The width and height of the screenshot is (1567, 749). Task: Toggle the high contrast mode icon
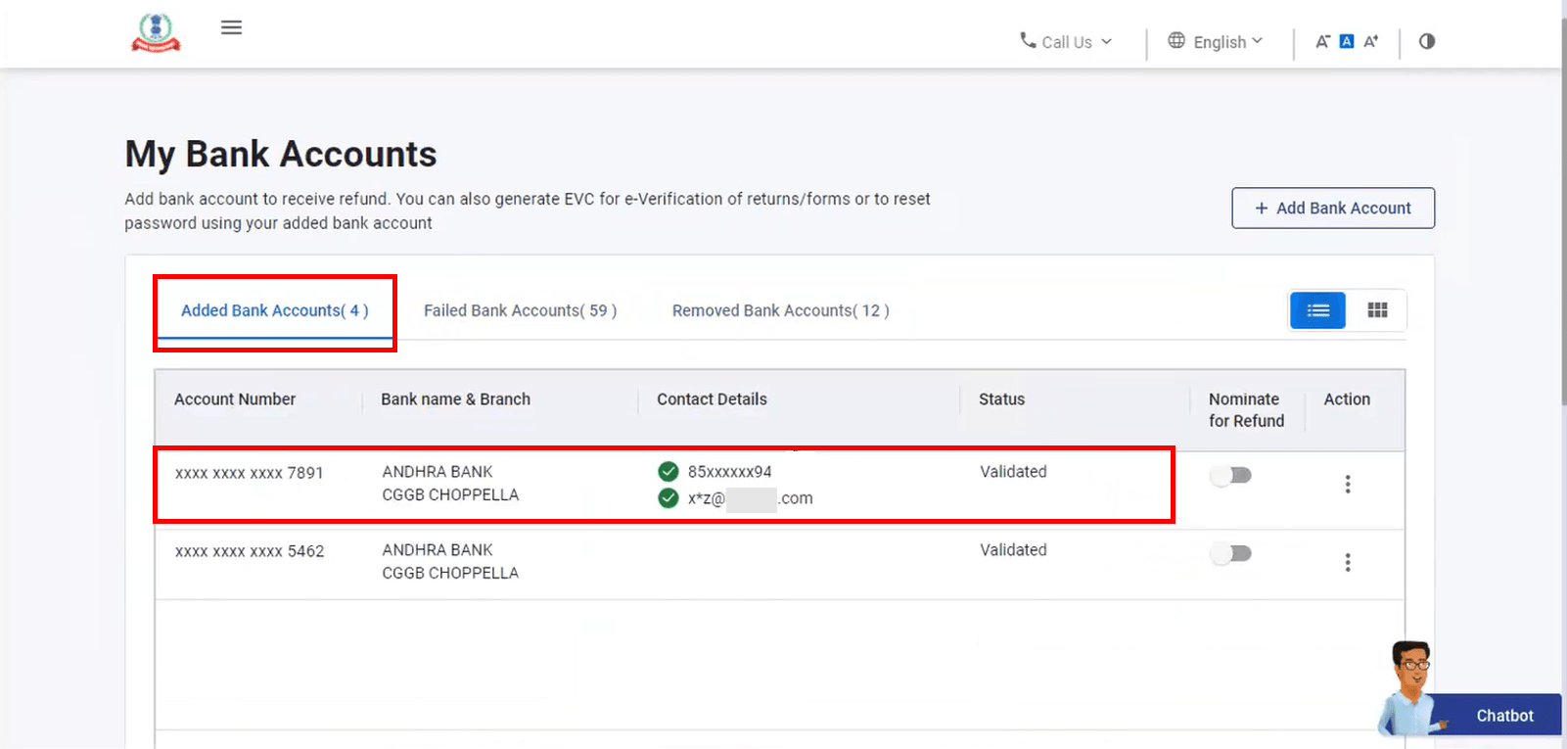click(1427, 41)
